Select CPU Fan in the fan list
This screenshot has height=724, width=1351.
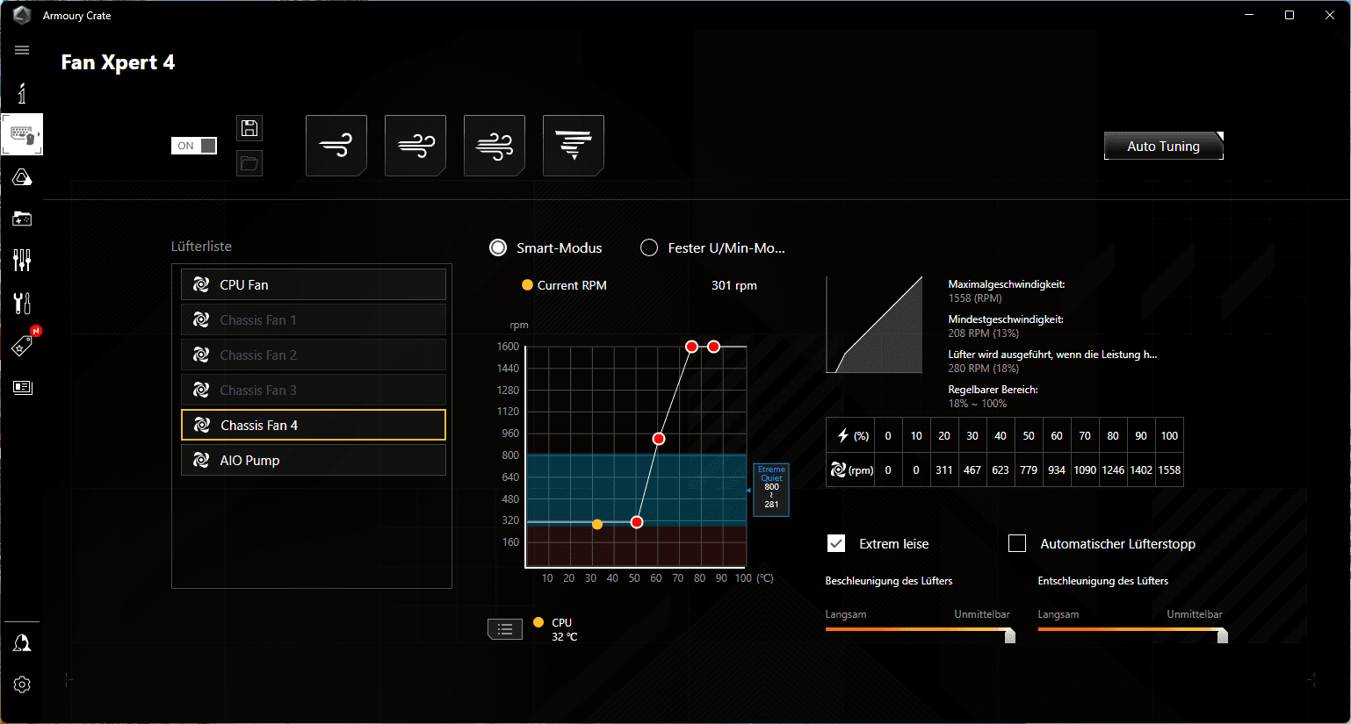click(314, 284)
